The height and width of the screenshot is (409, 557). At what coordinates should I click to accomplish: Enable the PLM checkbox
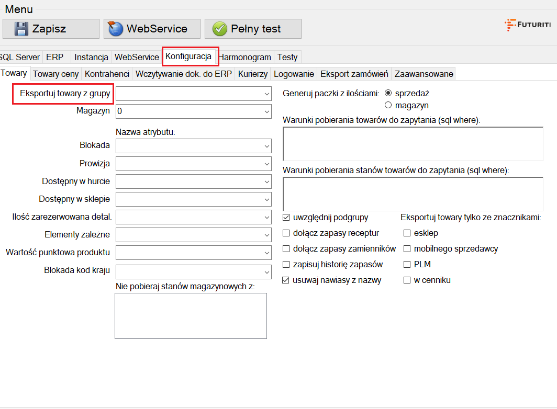coord(407,264)
